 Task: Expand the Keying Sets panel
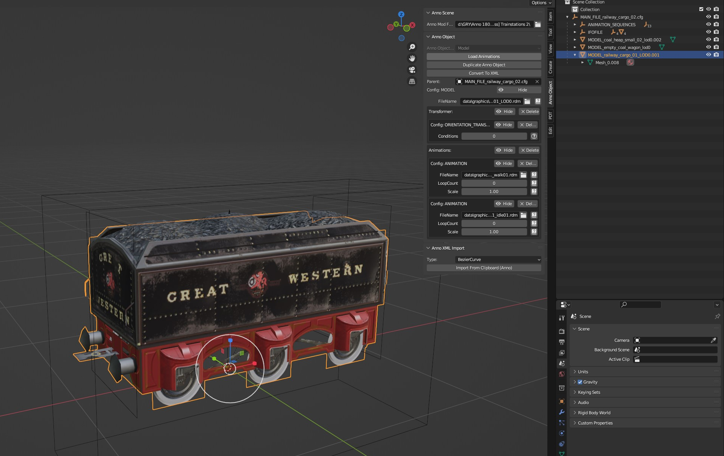(x=575, y=392)
